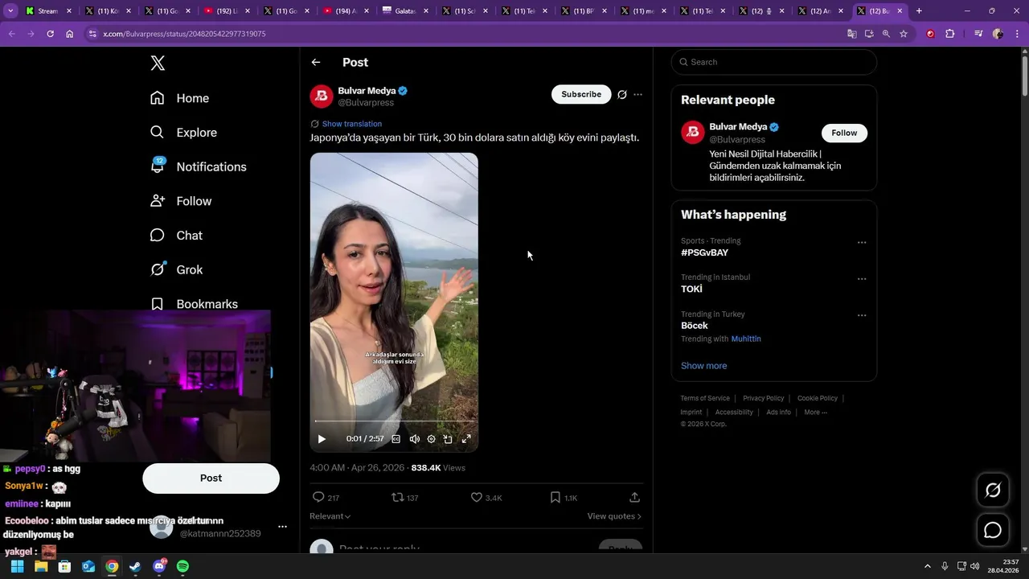Open Steam from the taskbar
This screenshot has height=579, width=1029.
tap(135, 567)
